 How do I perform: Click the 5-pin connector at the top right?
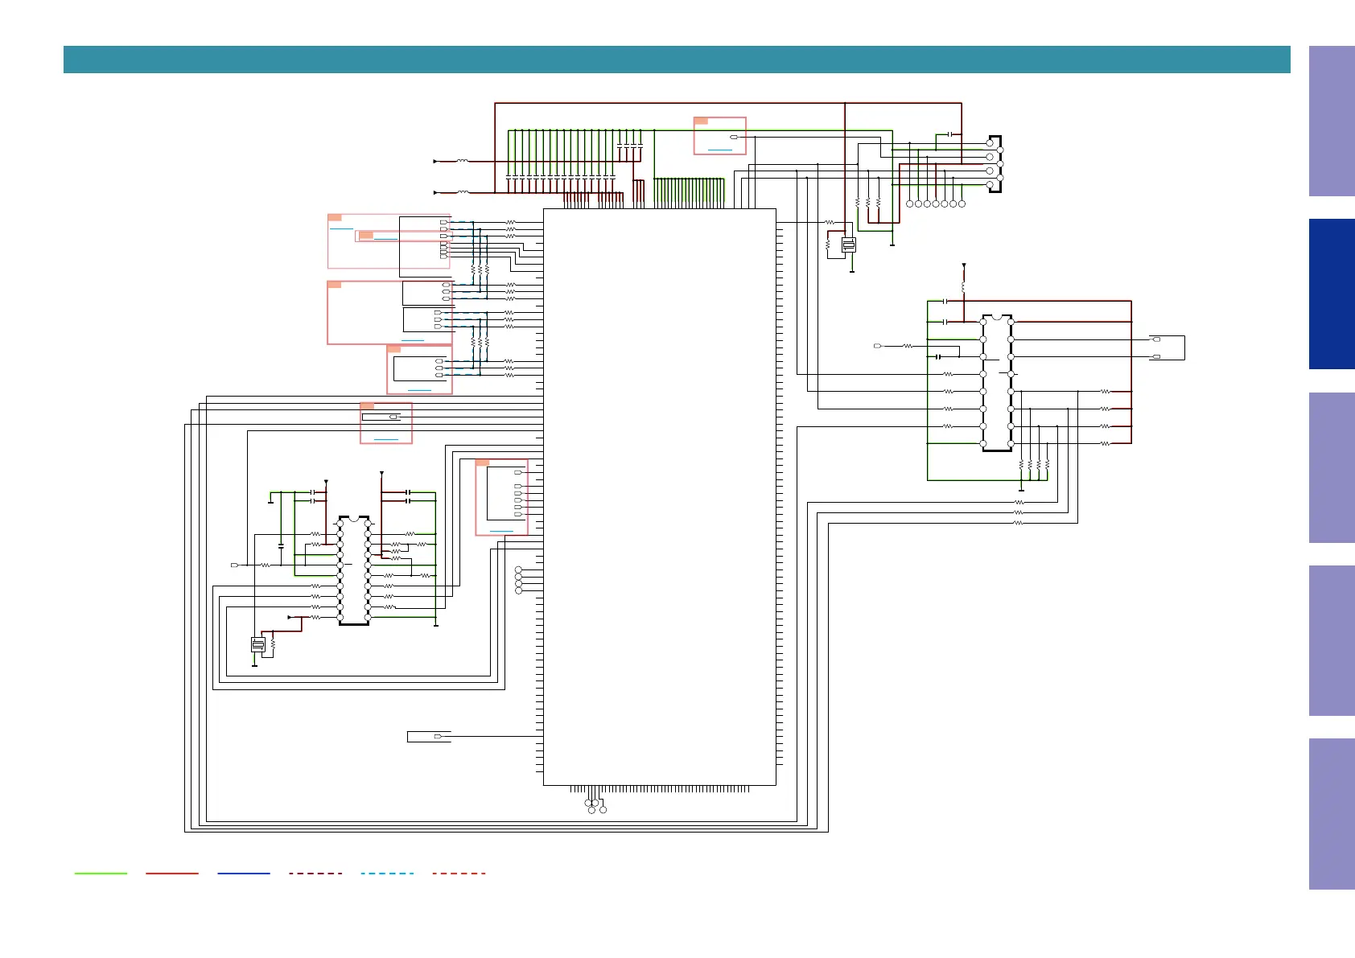pyautogui.click(x=995, y=164)
